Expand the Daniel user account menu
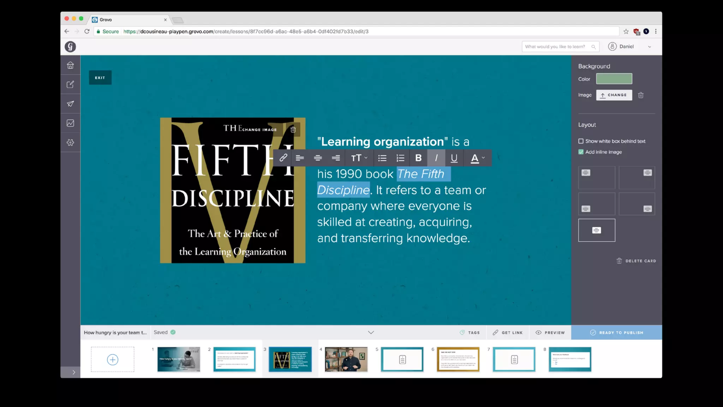Image resolution: width=723 pixels, height=407 pixels. [x=649, y=47]
